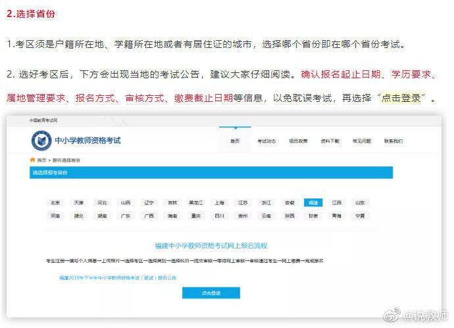
Task: Click the blue 点击登录 button
Action: click(211, 293)
